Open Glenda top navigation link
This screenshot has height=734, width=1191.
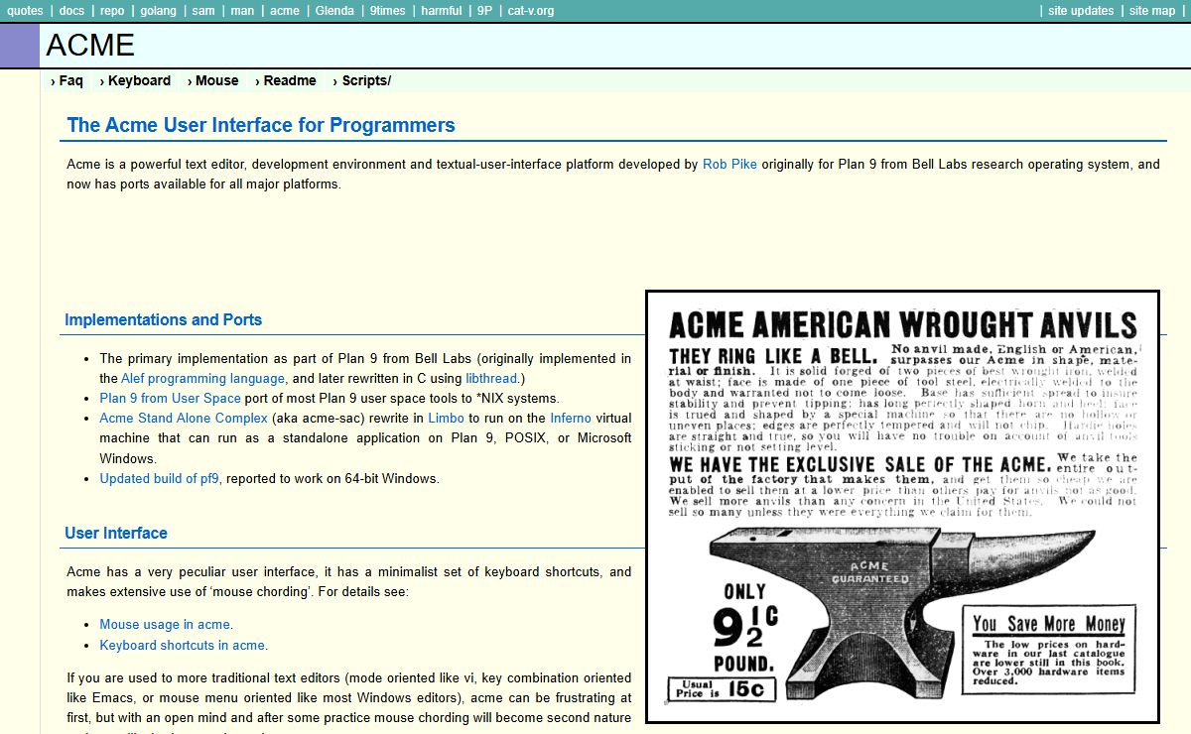point(335,11)
